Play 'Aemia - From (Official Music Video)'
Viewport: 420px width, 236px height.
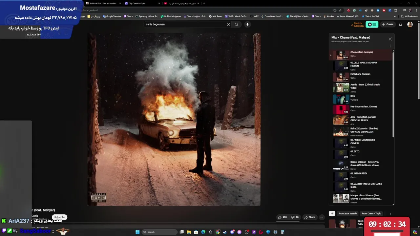coord(361,88)
